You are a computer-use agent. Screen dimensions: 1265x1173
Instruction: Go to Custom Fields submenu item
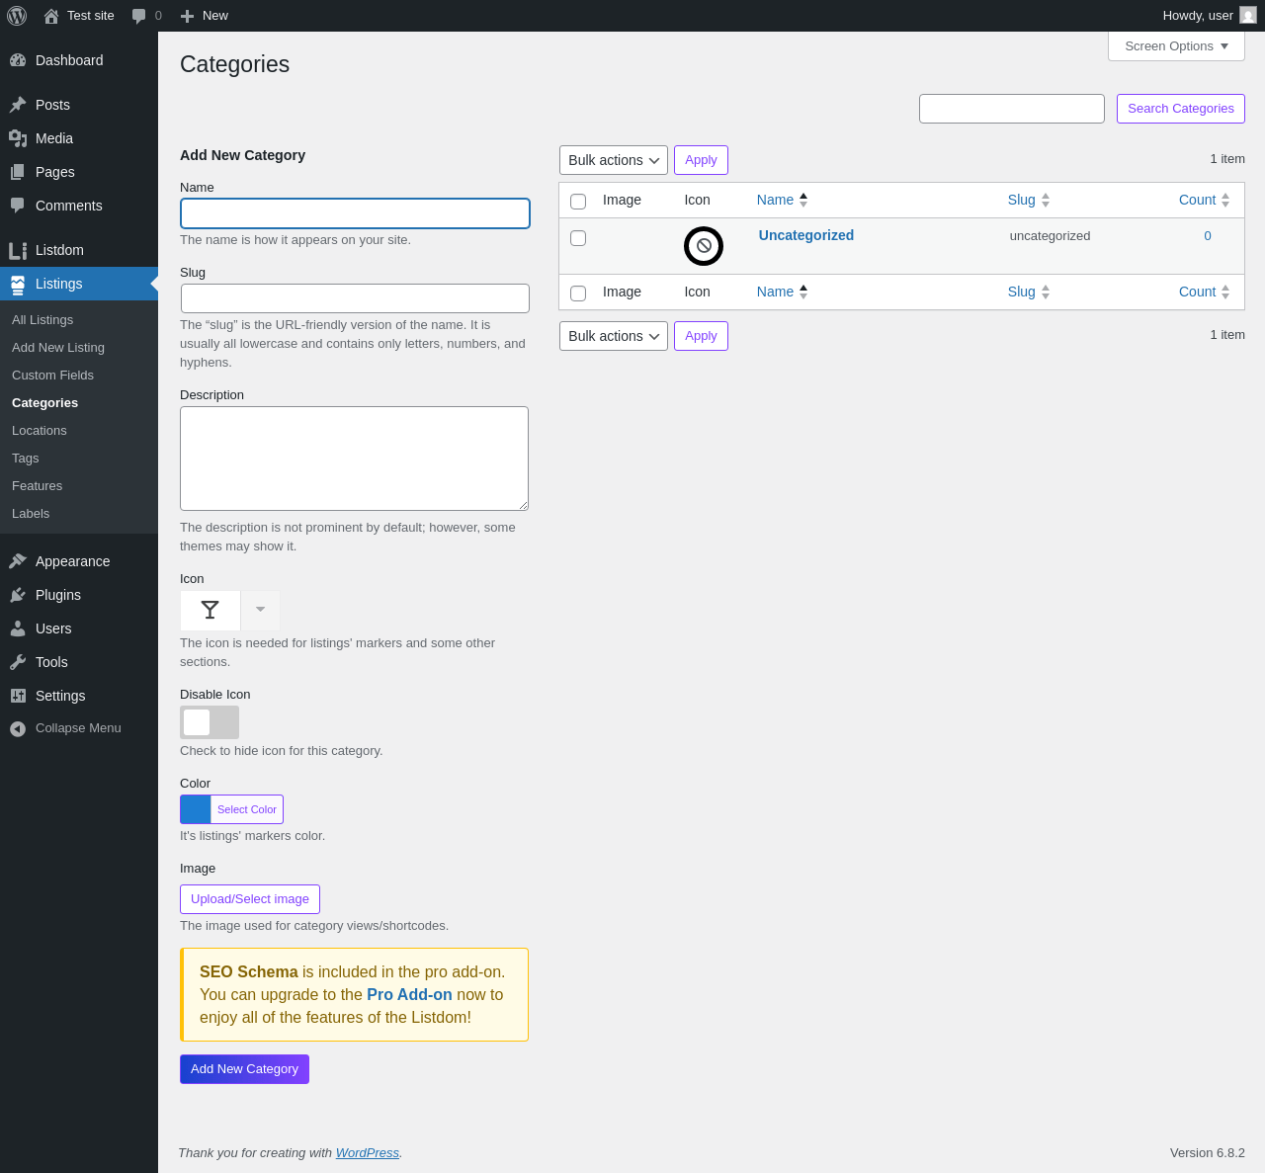52,376
